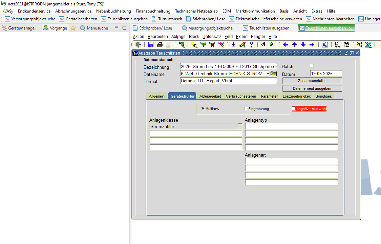Open value list button next to Stromzähler

(x=240, y=126)
